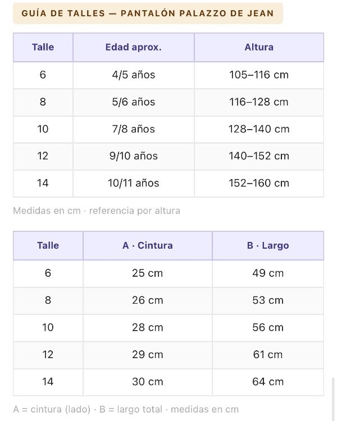Viewport: 337px width, 421px height.
Task: Select the 4/5 años cell
Action: (x=134, y=75)
